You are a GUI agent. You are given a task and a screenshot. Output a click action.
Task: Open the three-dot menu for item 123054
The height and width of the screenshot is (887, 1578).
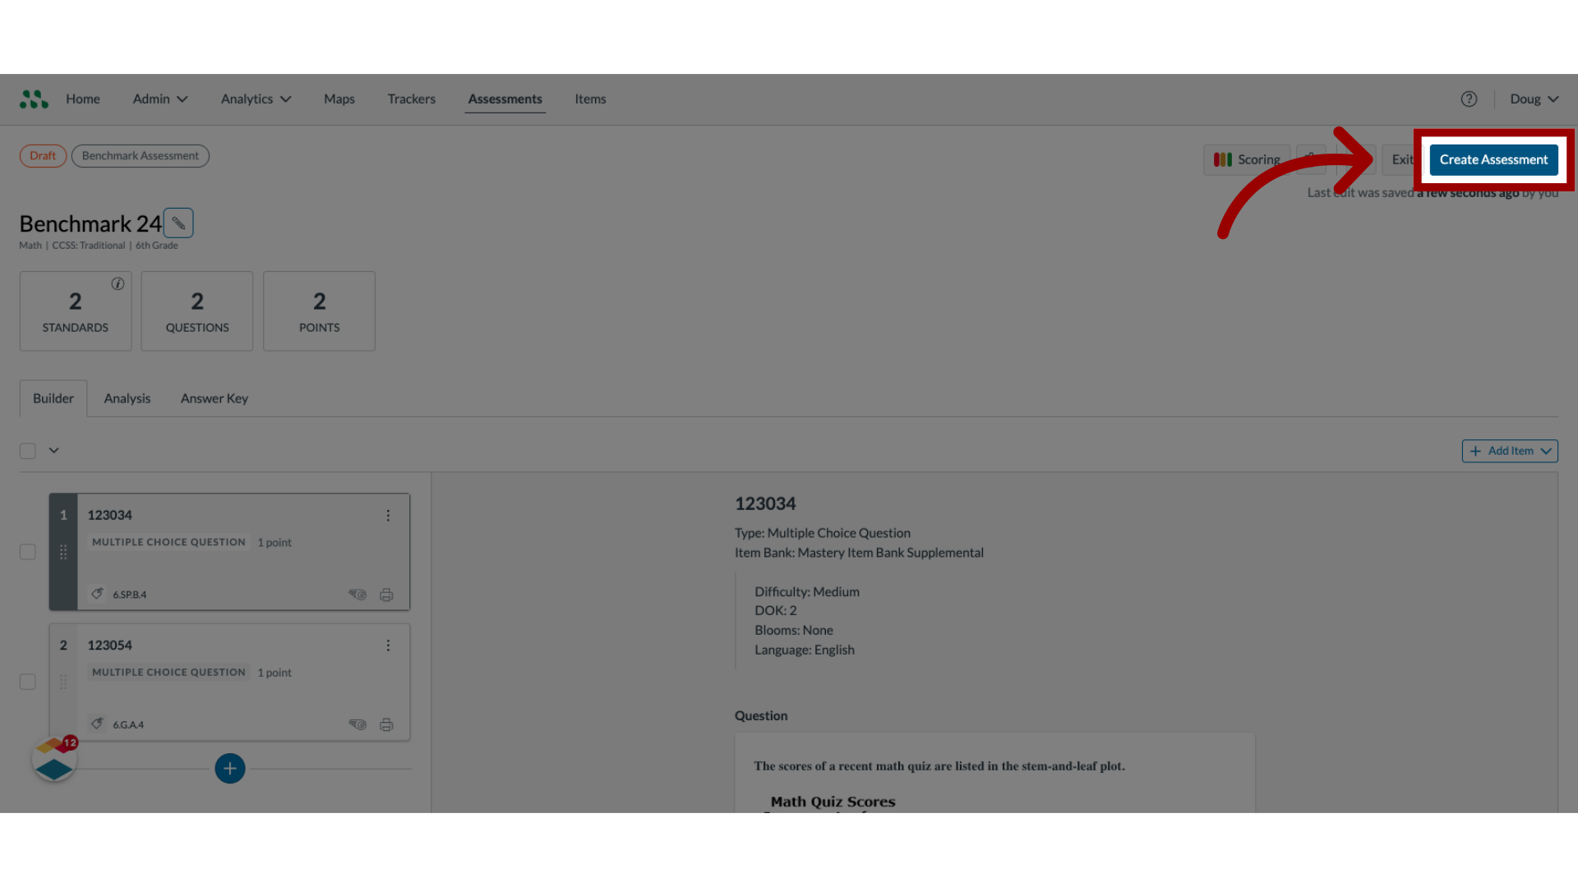(387, 645)
